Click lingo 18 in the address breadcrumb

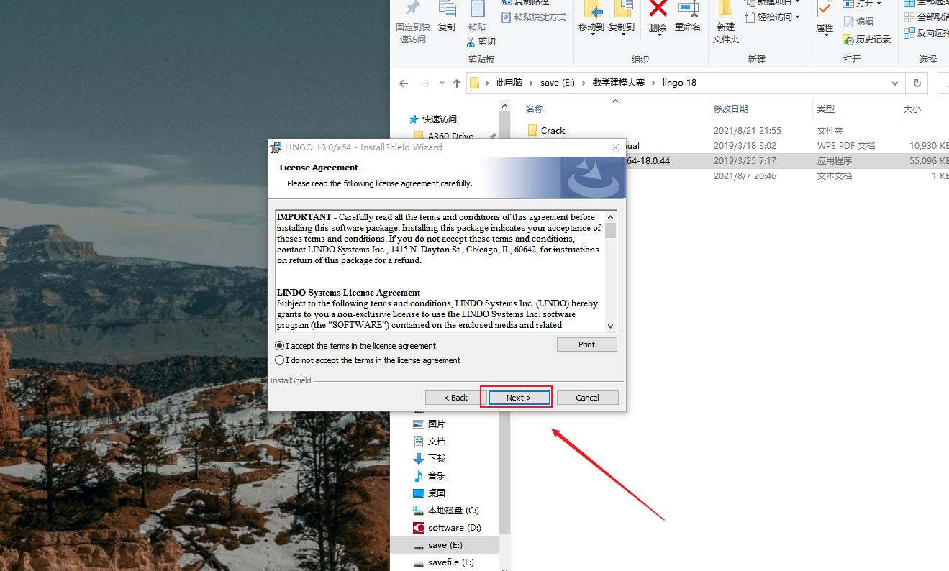[679, 83]
